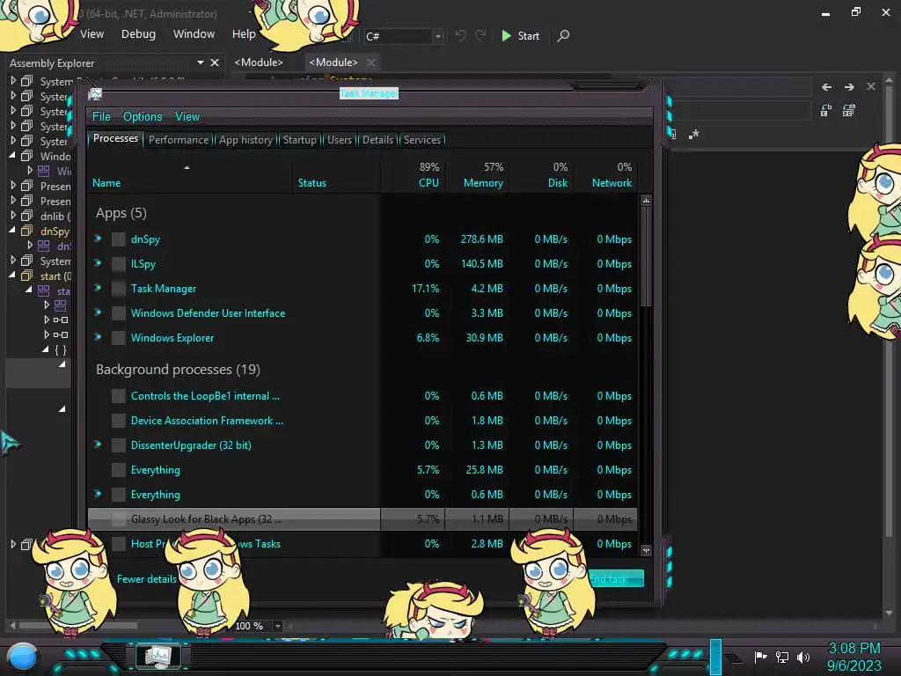This screenshot has height=676, width=901.
Task: Expand the ILSpy process row
Action: (98, 263)
